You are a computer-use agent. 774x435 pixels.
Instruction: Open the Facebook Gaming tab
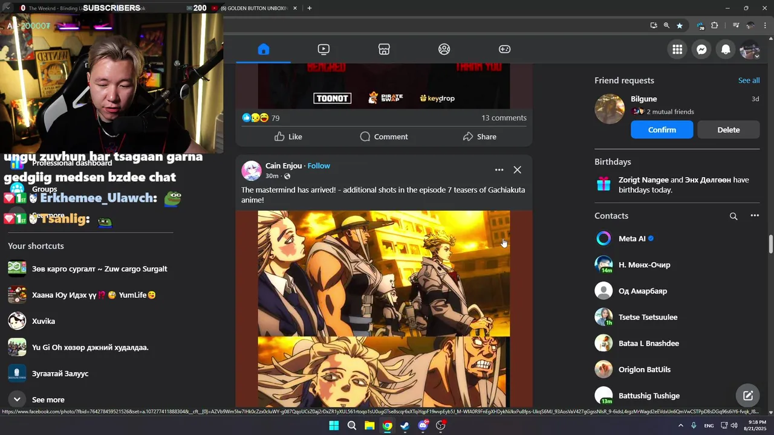point(504,50)
